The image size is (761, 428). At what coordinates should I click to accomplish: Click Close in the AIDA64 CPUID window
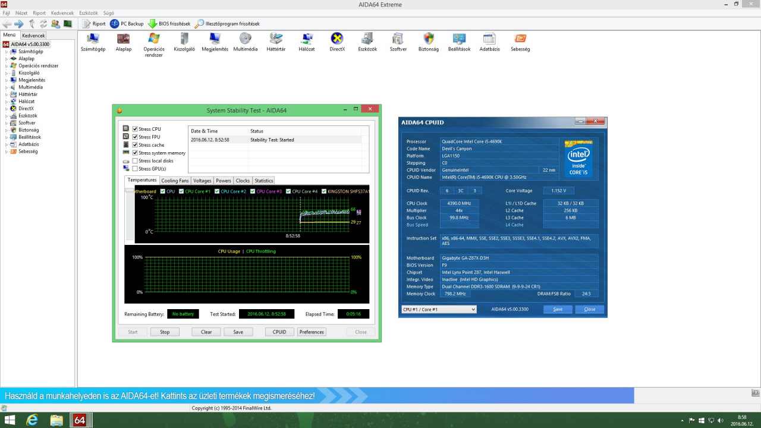[x=589, y=309]
